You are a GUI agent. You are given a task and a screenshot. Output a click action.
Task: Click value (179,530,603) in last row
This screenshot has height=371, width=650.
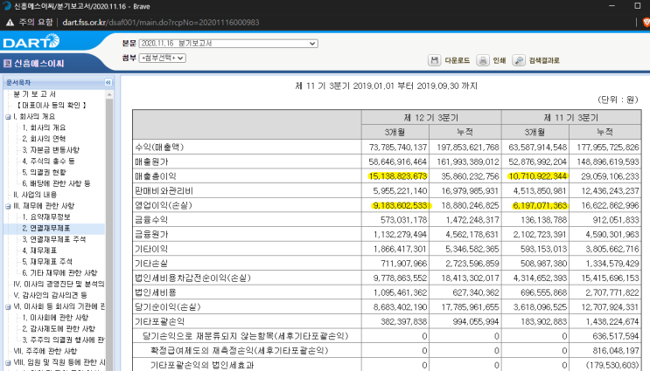[x=612, y=365]
